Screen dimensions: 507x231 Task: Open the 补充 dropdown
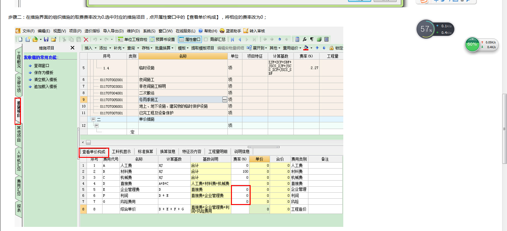pyautogui.click(x=119, y=48)
